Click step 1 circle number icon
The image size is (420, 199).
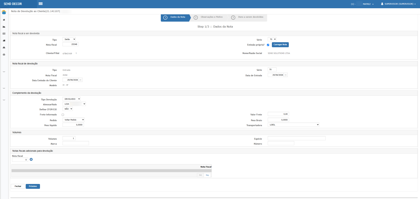coord(165,17)
